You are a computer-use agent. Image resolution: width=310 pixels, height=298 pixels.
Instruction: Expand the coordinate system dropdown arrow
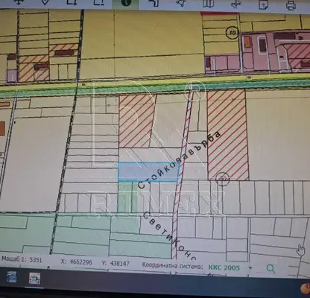coord(250,268)
